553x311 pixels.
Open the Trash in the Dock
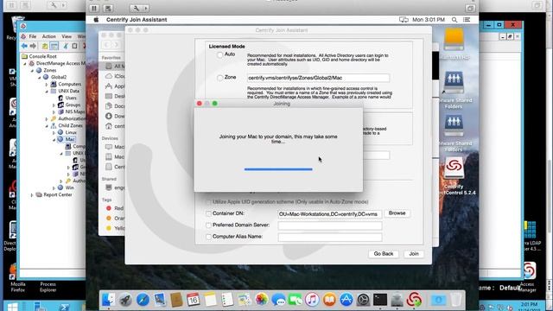(x=456, y=300)
